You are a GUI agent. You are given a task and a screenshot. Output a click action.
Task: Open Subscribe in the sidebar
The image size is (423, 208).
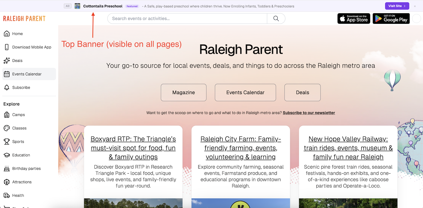[x=29, y=88]
